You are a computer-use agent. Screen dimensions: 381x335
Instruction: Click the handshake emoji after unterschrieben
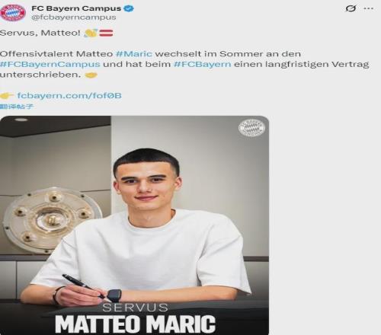point(91,75)
